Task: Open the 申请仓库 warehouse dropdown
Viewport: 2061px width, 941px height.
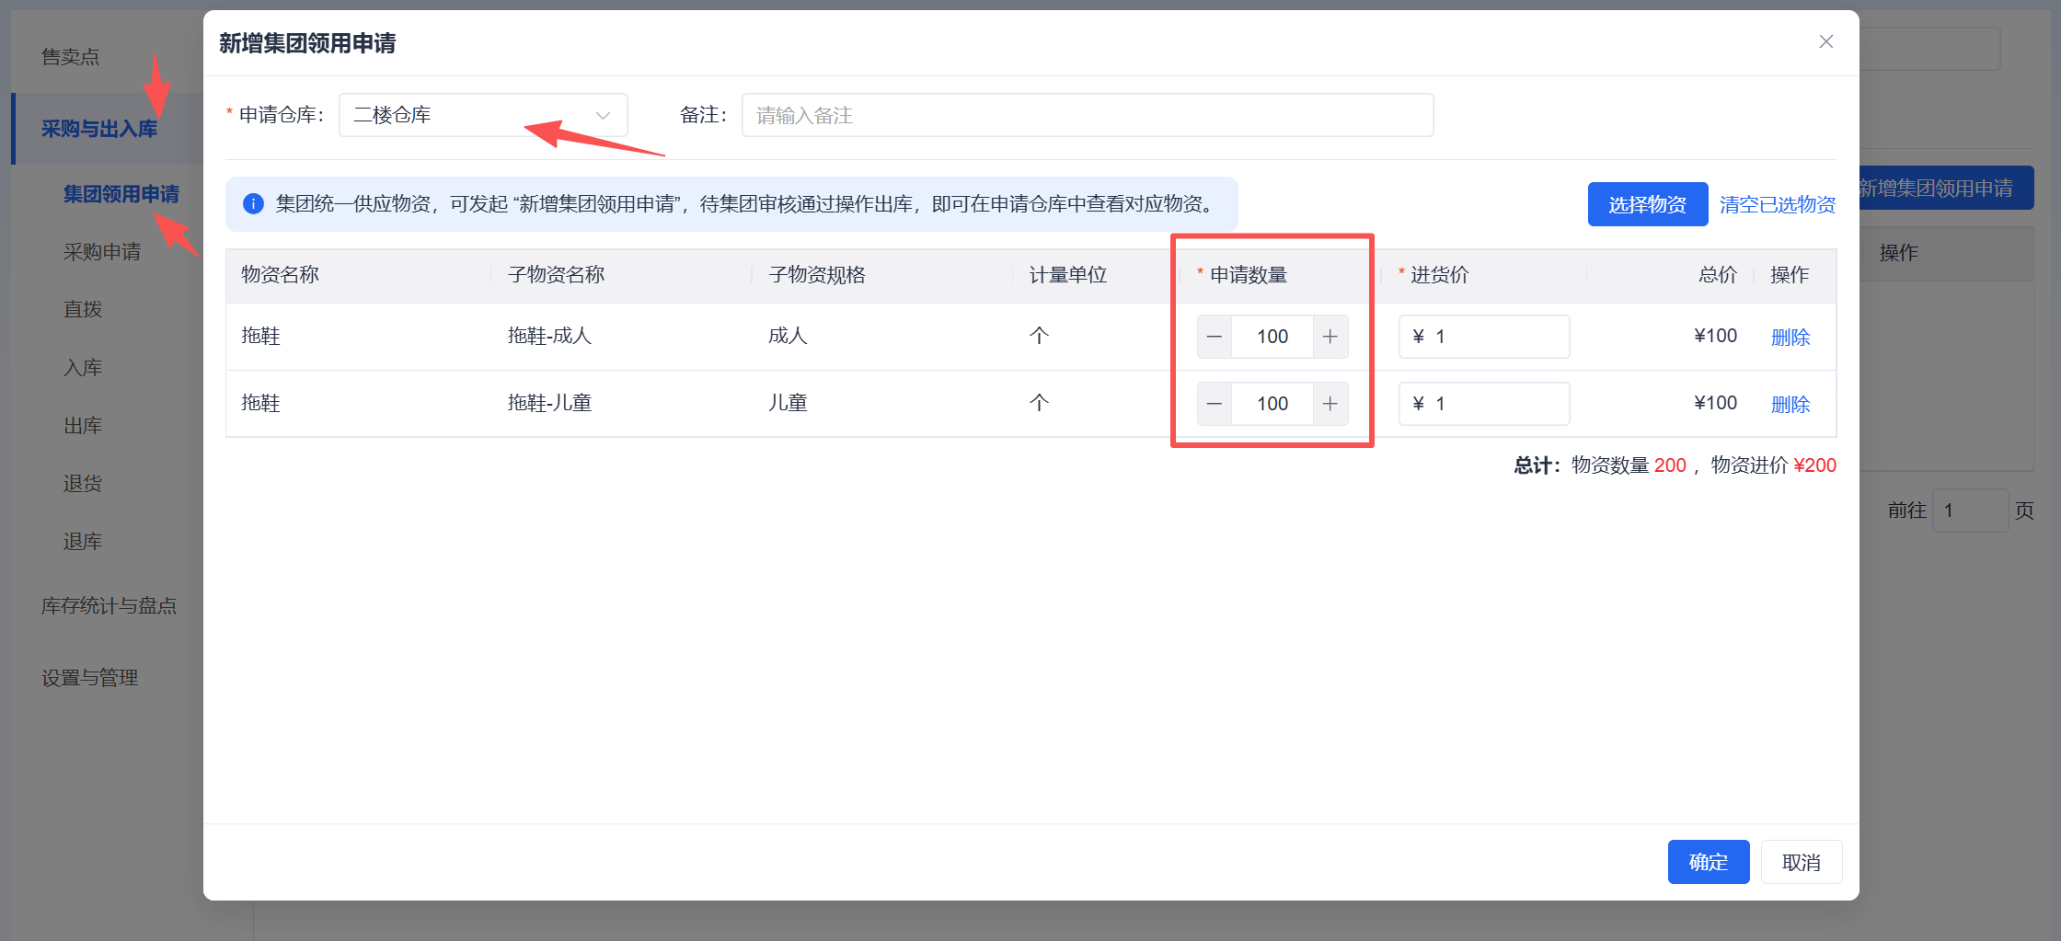Action: [483, 115]
